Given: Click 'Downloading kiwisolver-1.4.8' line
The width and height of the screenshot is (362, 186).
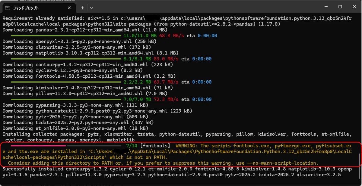Looking at the screenshot, I should pos(87,88).
